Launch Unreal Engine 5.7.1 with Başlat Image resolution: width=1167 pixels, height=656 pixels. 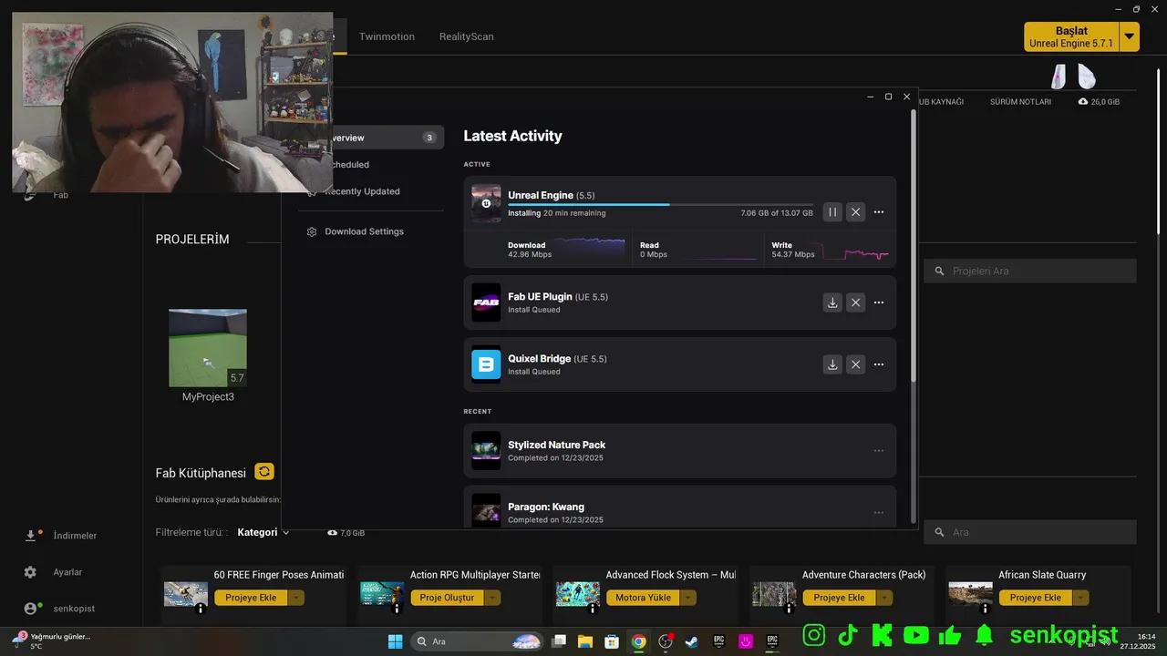pyautogui.click(x=1071, y=36)
